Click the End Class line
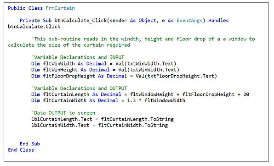The height and width of the screenshot is (166, 274). (21, 150)
